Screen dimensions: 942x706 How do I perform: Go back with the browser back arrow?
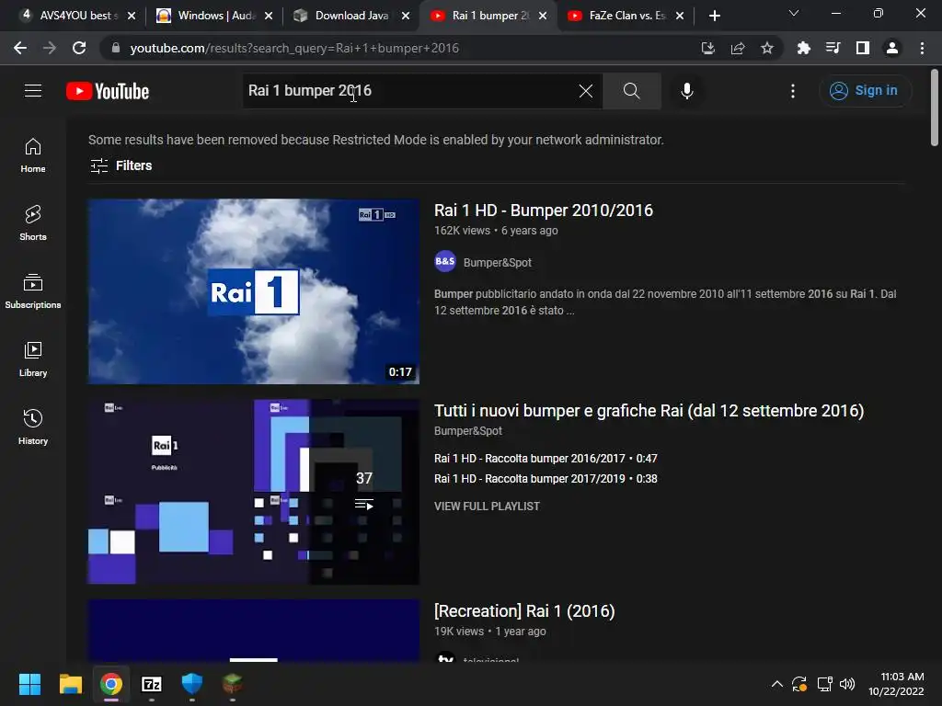tap(20, 48)
